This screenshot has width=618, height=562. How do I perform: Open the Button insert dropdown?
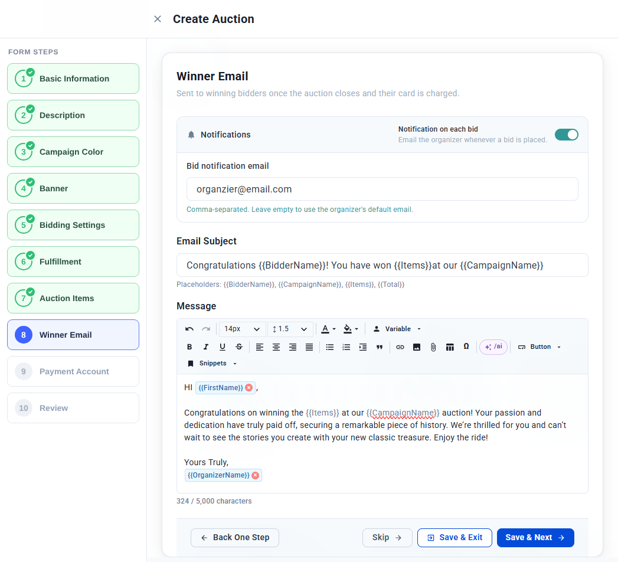pos(539,347)
